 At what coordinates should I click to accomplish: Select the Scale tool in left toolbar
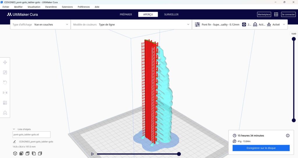pos(5,72)
